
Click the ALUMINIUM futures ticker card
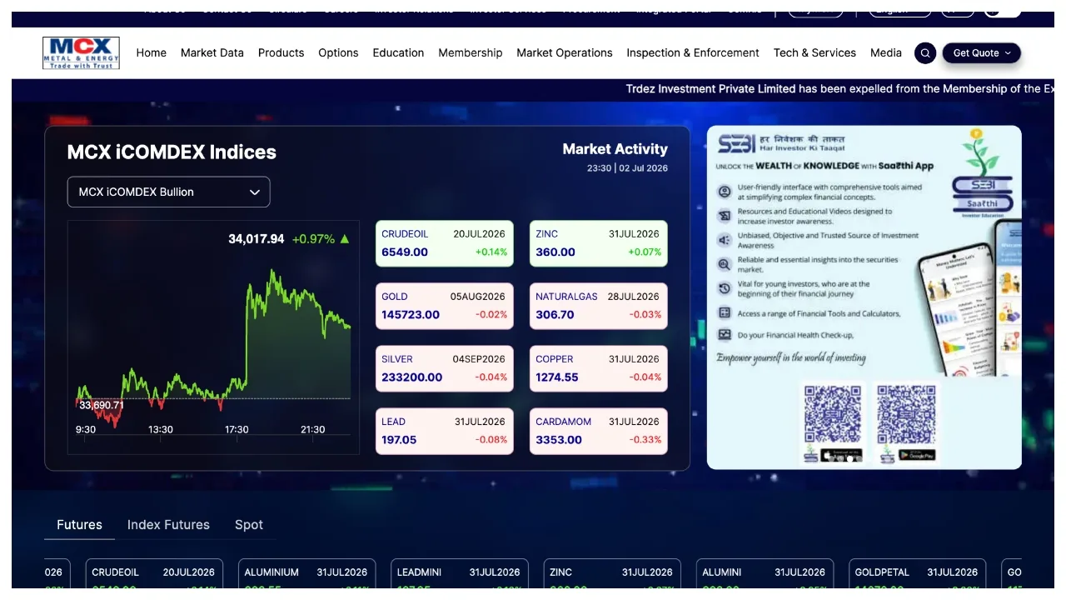[x=306, y=574]
